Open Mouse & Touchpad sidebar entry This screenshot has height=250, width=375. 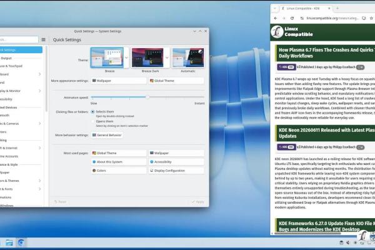(21, 66)
